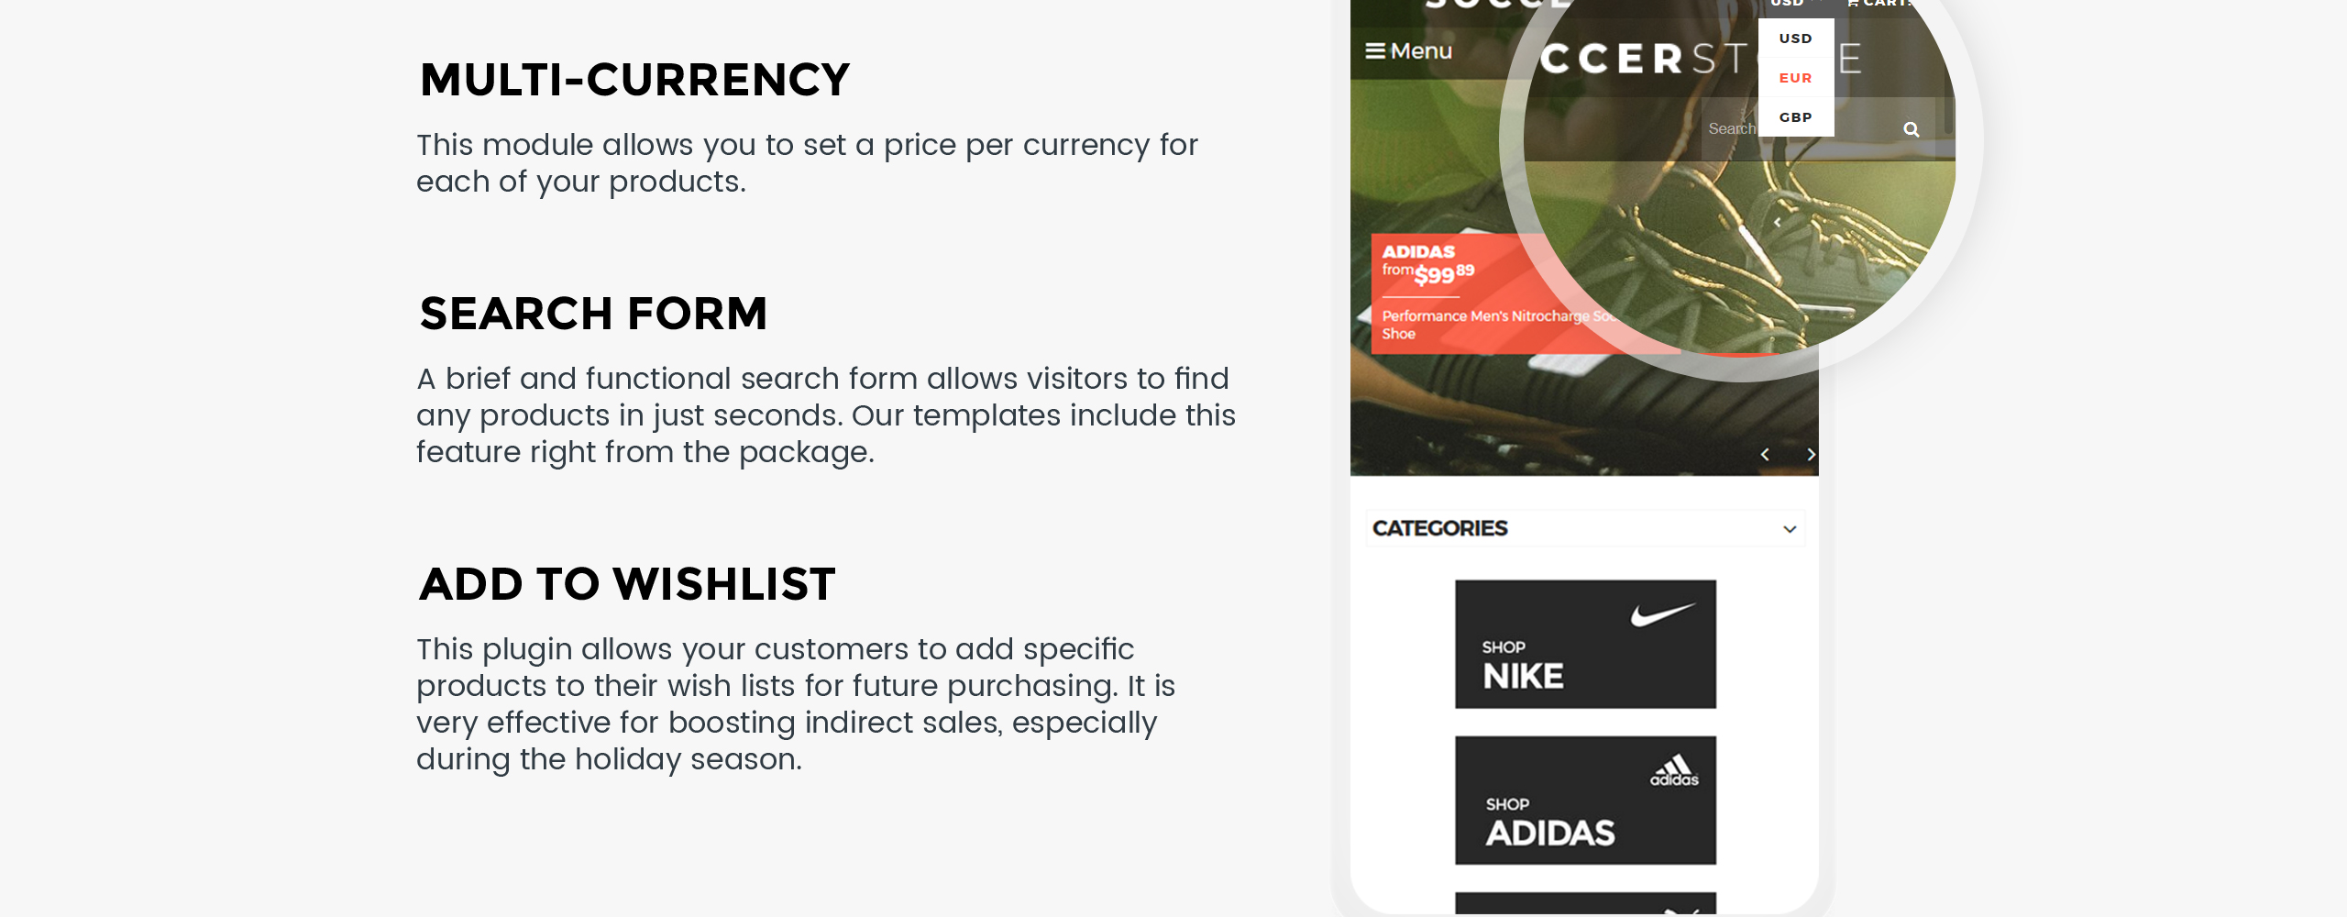Select USD from currency list
2347x917 pixels.
coord(1796,39)
